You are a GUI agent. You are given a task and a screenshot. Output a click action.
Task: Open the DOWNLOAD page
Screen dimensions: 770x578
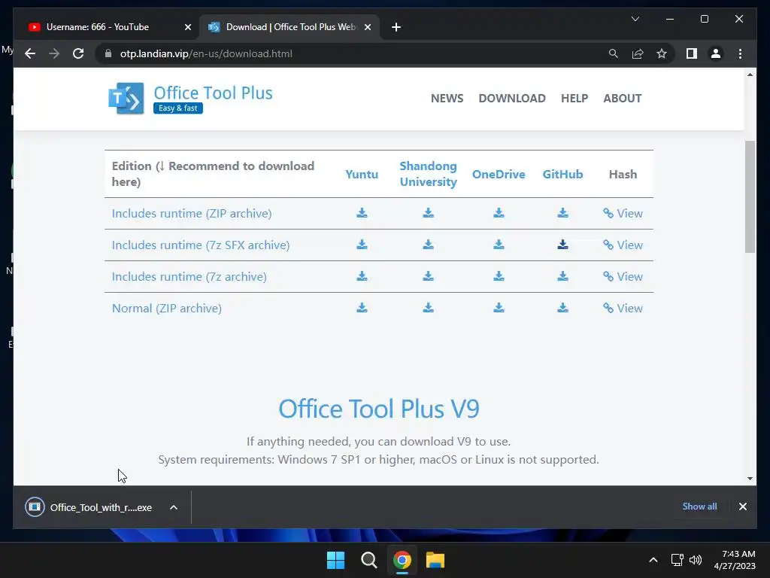point(511,99)
